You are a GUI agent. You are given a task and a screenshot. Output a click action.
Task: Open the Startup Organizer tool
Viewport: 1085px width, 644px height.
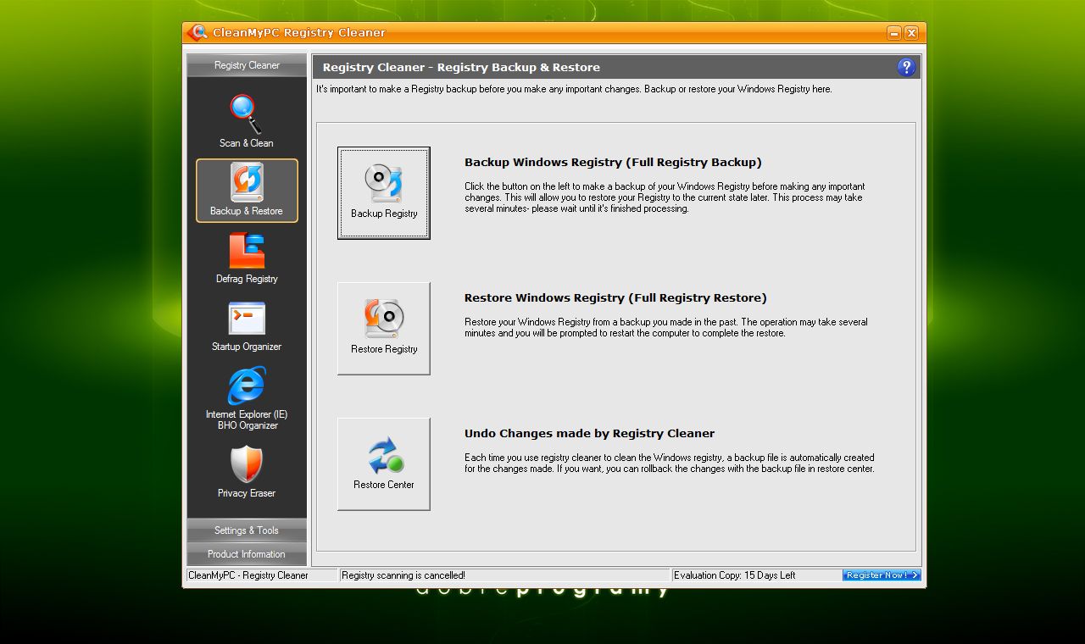(247, 326)
